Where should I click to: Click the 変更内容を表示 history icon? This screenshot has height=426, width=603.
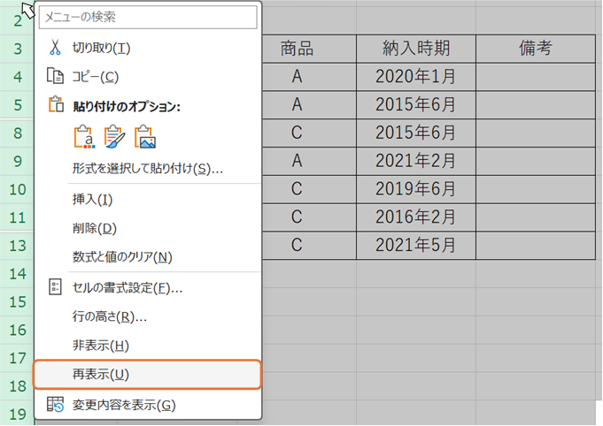[55, 404]
